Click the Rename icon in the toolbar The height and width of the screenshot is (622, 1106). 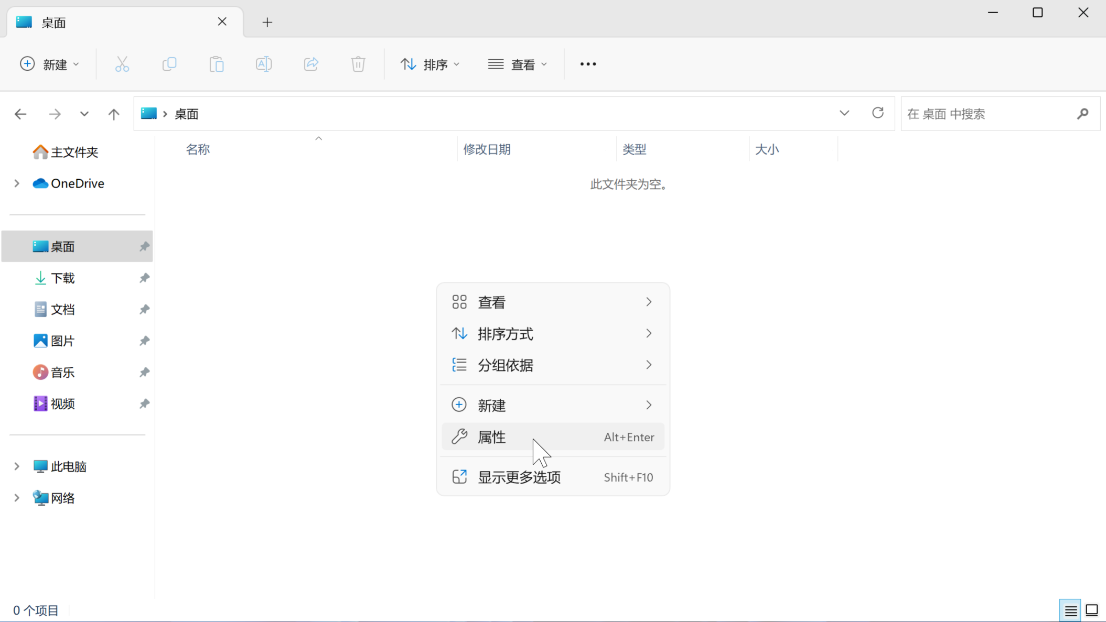coord(264,64)
